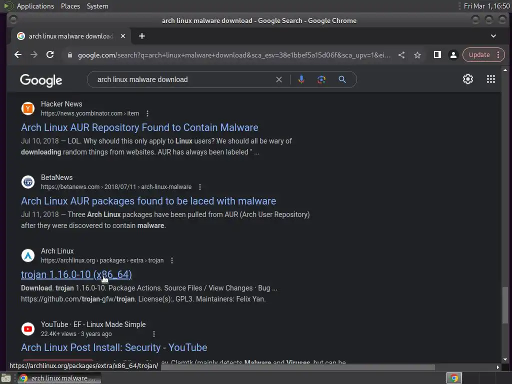Viewport: 512px width, 384px height.
Task: Click the Arch Linux result favicon
Action: pyautogui.click(x=28, y=255)
